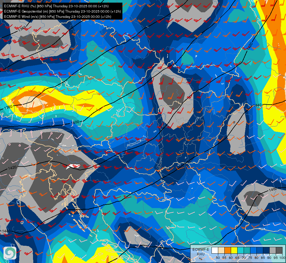Click the legend value 70
The width and height of the screenshot is (286, 263).
[x=244, y=258]
